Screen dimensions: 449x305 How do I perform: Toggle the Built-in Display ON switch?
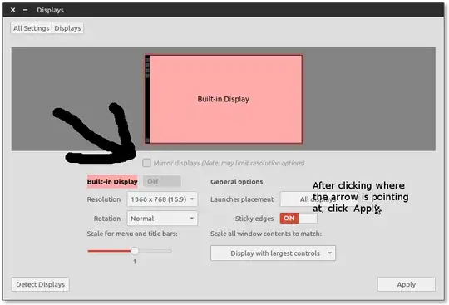pos(162,181)
